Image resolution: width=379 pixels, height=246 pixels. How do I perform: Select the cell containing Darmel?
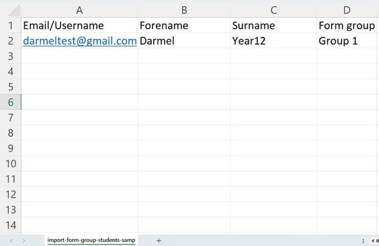click(x=184, y=41)
